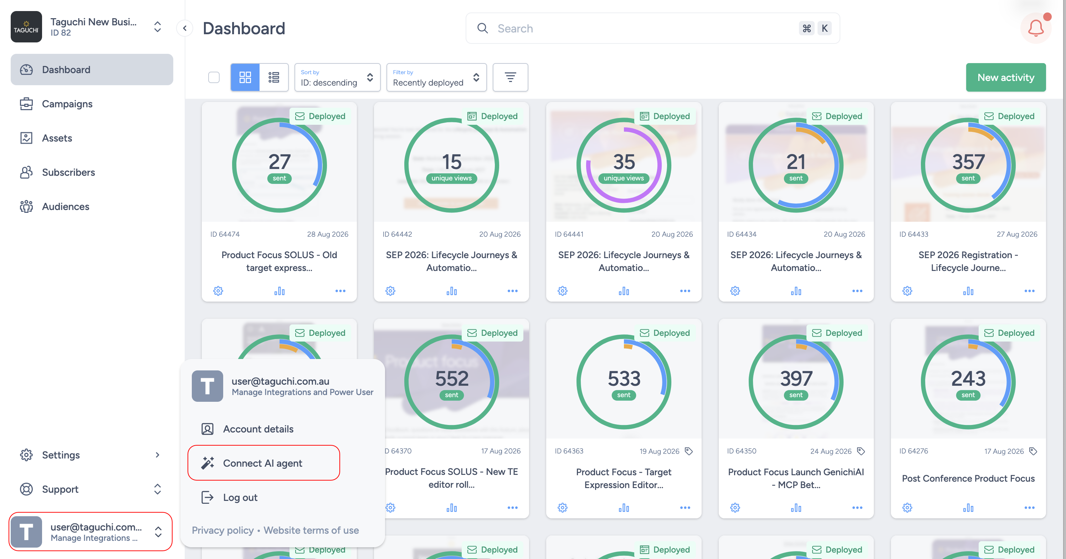Click the 243 sent activity thumbnail

point(968,379)
